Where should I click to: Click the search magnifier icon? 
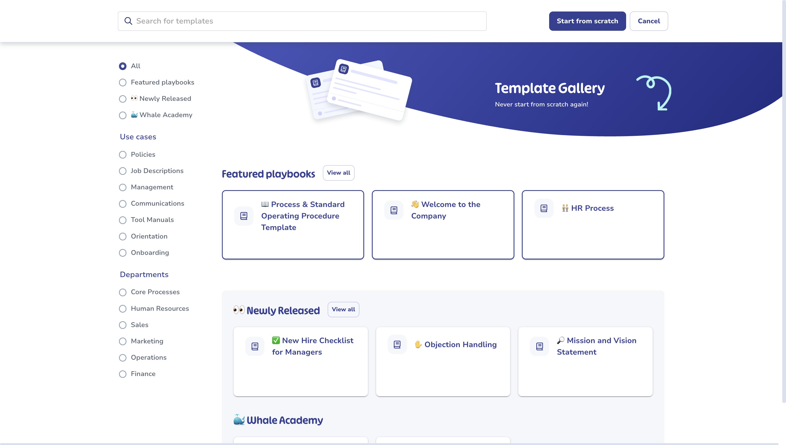[x=128, y=21]
